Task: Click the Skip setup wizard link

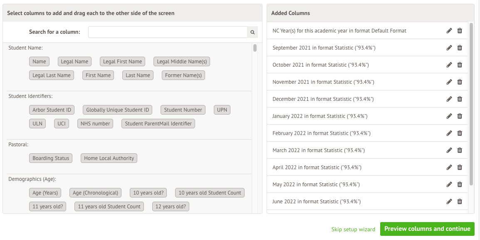Action: pyautogui.click(x=353, y=229)
